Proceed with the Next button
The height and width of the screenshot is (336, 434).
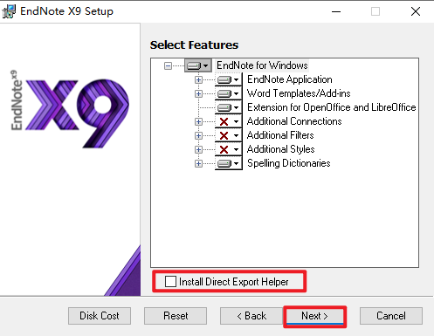(314, 316)
